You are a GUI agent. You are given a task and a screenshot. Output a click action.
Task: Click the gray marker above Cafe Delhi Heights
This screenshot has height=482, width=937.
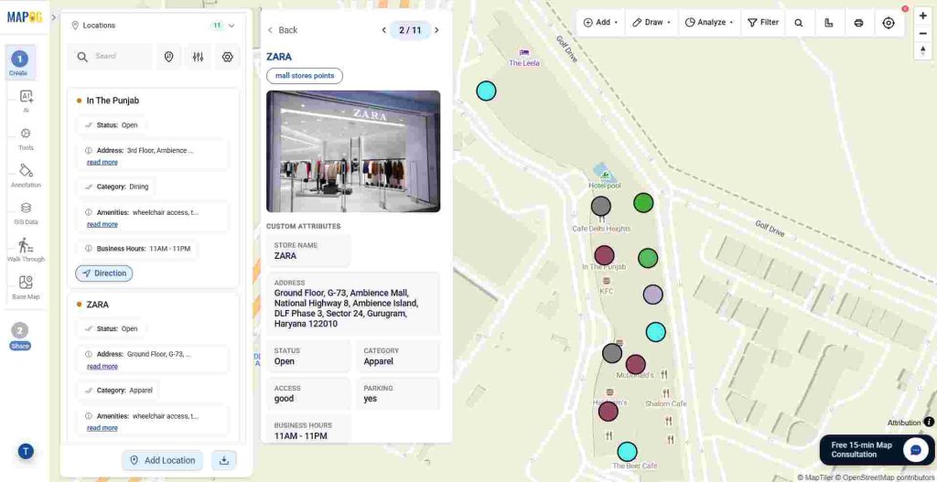point(601,206)
